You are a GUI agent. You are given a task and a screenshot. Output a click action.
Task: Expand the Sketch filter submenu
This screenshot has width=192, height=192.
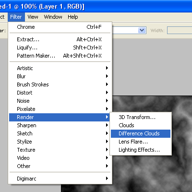click(60, 133)
